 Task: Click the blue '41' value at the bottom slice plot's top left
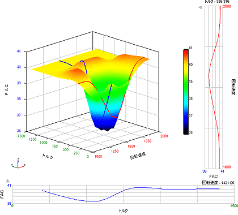(9, 186)
